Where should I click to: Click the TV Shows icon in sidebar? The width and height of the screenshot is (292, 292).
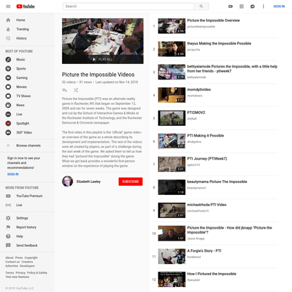pos(8,96)
